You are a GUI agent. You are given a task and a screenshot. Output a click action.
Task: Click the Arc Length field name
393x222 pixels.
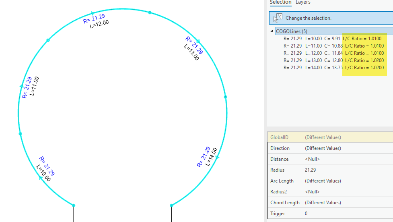point(282,181)
